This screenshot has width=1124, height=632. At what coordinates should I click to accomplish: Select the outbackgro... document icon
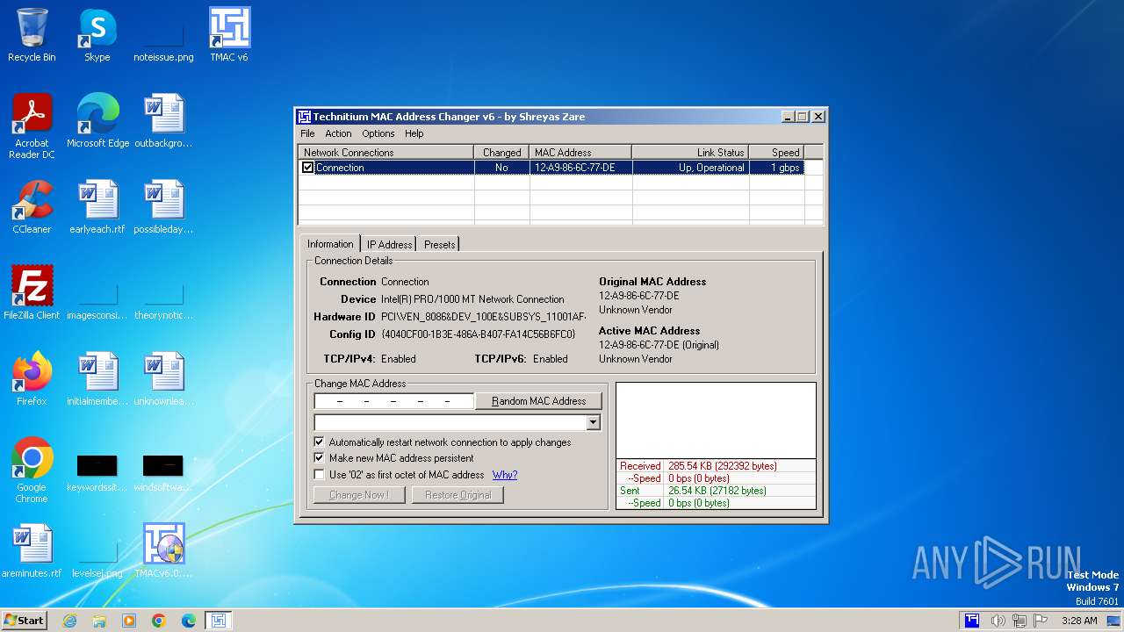(163, 121)
